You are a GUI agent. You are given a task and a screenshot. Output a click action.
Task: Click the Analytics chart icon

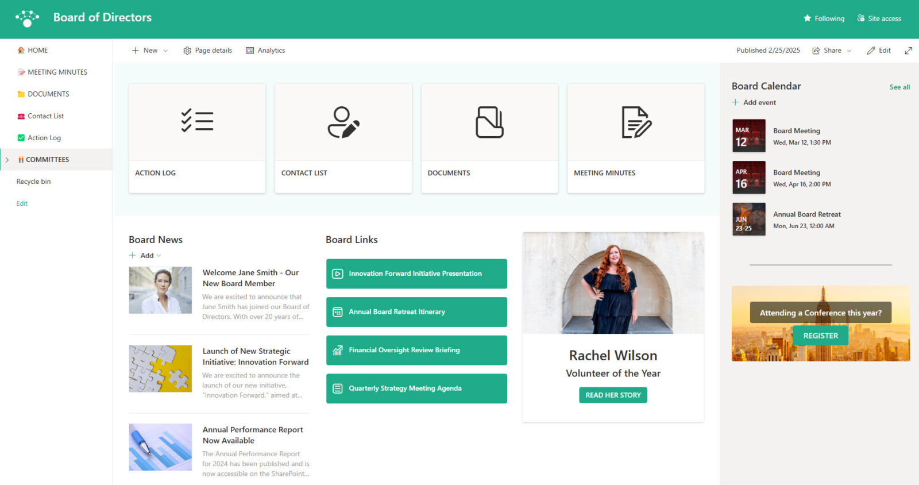click(250, 51)
